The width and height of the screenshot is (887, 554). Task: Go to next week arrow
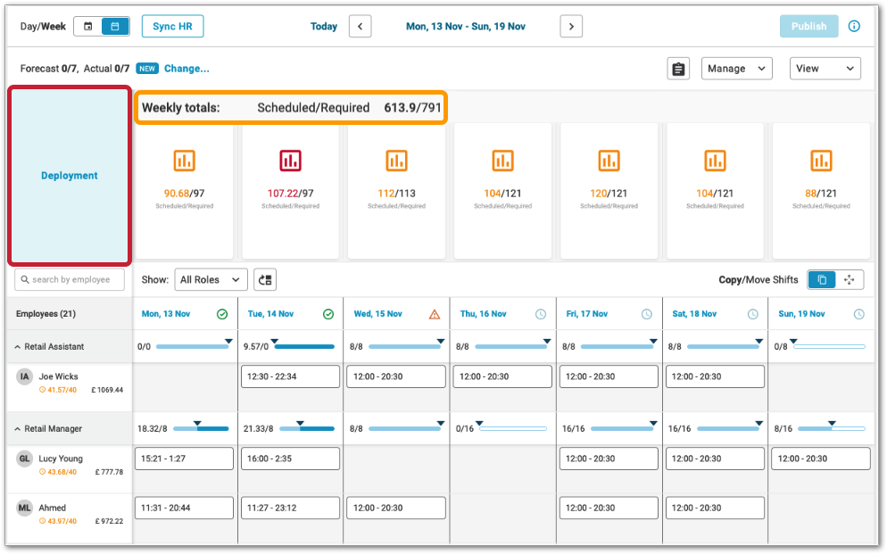(571, 27)
